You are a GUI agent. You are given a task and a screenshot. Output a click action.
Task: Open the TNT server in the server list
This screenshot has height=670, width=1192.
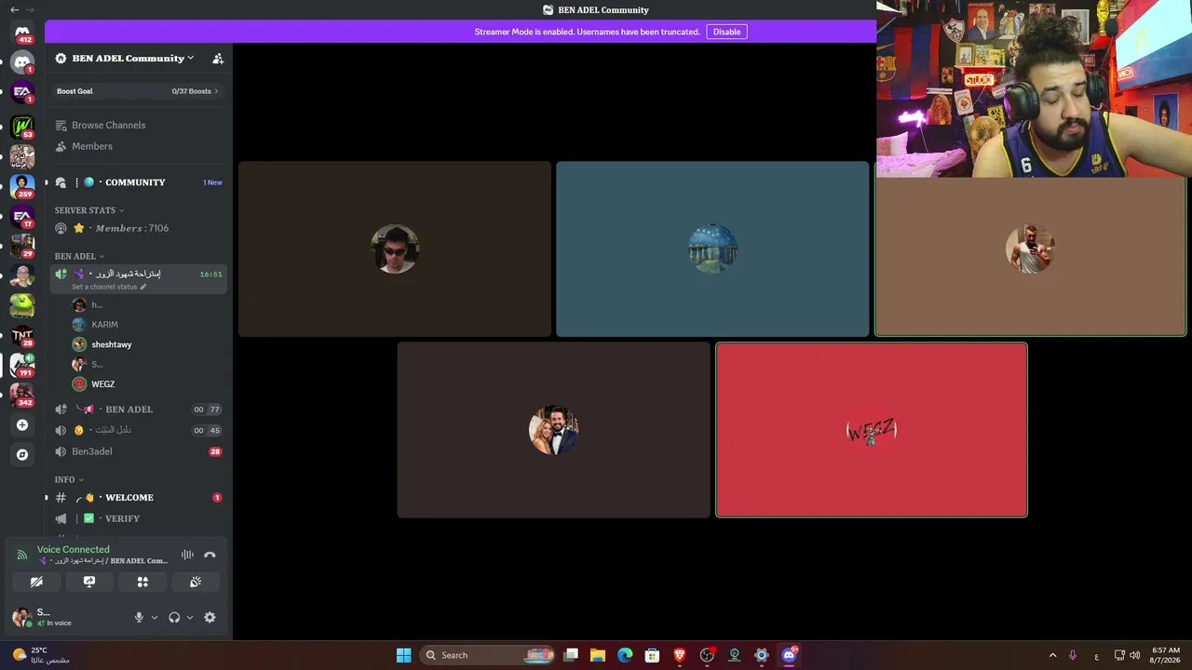(x=22, y=335)
